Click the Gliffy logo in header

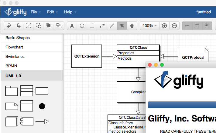(15, 12)
